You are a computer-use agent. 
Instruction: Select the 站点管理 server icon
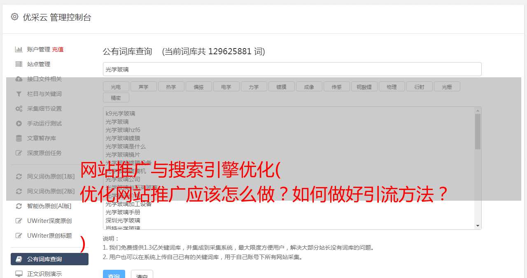point(19,64)
